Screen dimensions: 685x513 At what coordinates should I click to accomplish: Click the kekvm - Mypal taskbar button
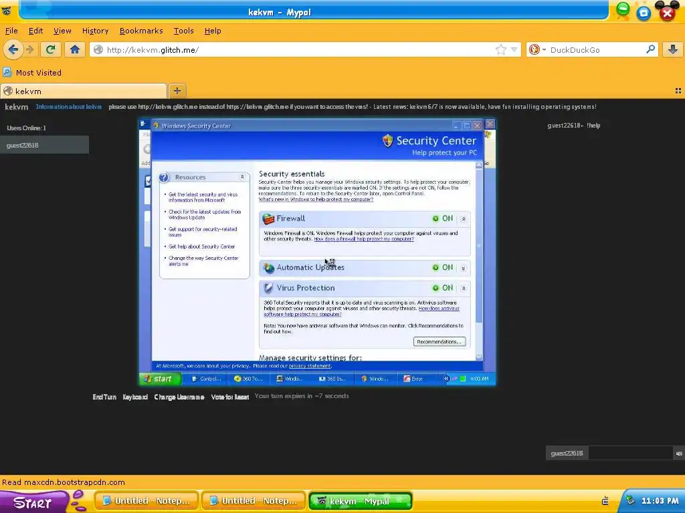(x=361, y=501)
